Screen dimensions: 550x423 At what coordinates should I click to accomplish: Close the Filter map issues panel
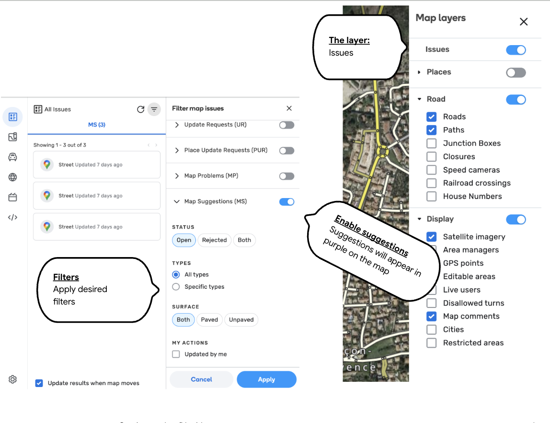click(289, 108)
